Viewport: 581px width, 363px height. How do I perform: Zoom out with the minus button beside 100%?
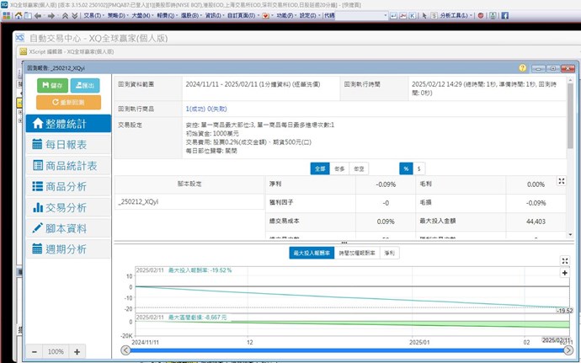click(x=35, y=351)
